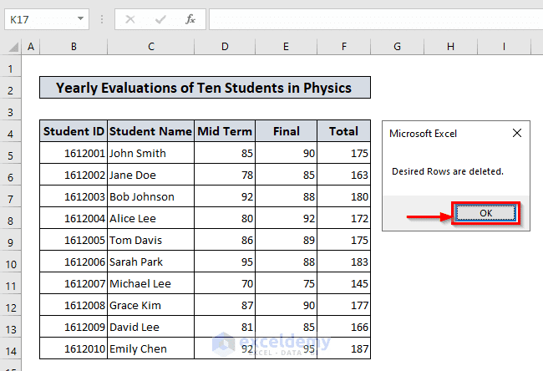Select Total value 163 for Jane Doe
The width and height of the screenshot is (543, 371).
click(x=344, y=175)
